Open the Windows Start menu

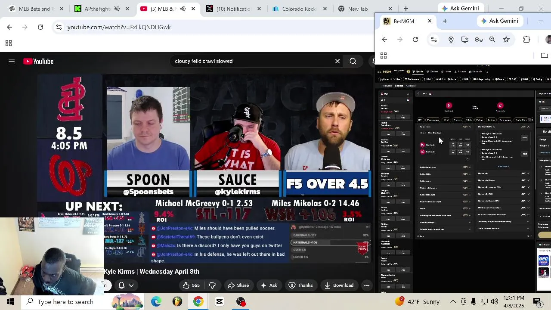[10, 302]
